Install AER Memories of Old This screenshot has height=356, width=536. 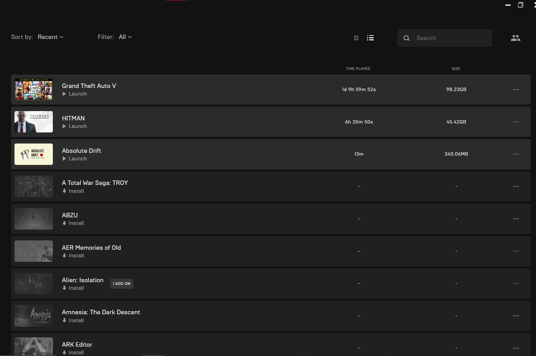73,256
